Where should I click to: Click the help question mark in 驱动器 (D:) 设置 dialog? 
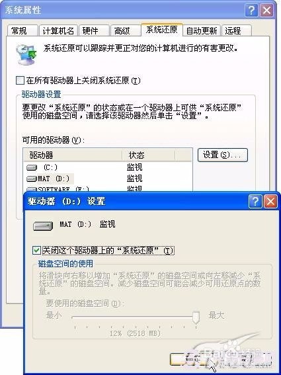pos(255,201)
